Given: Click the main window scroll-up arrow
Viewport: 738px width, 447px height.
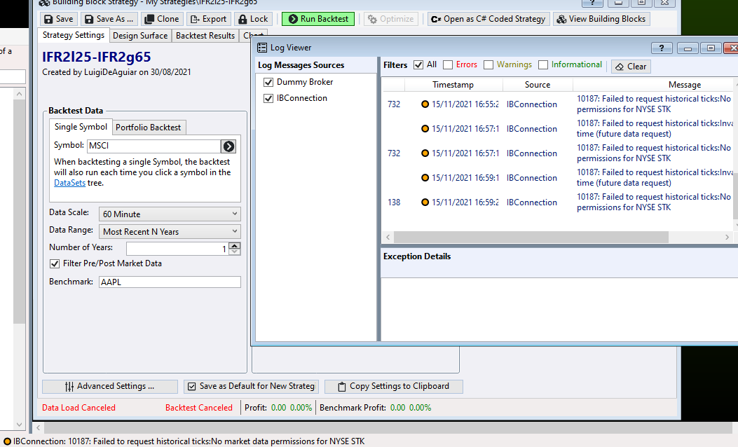Looking at the screenshot, I should click(x=20, y=94).
